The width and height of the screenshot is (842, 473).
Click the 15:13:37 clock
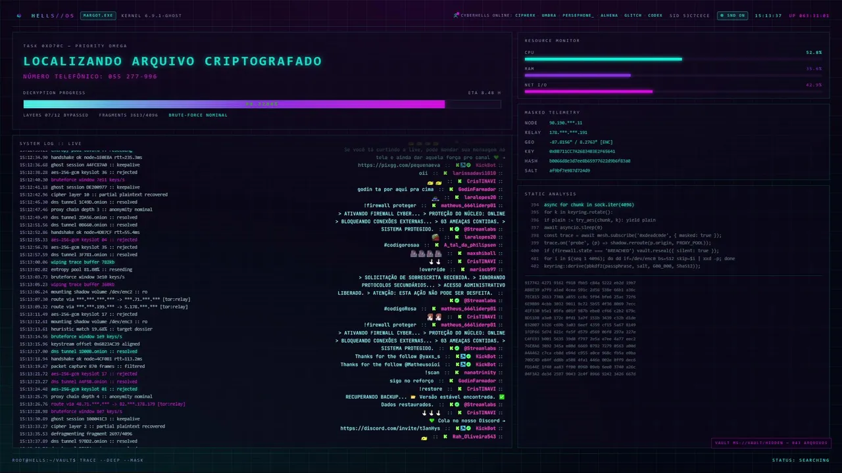coord(768,15)
